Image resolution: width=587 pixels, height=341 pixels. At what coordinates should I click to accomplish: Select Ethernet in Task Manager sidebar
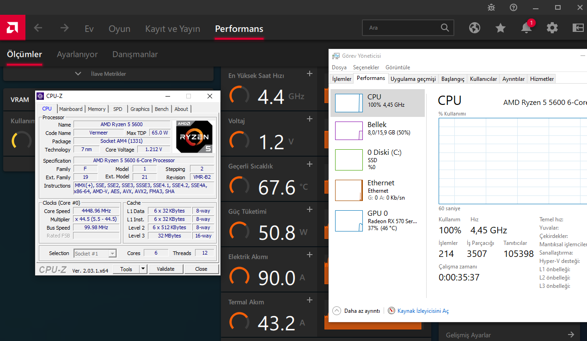pos(378,190)
